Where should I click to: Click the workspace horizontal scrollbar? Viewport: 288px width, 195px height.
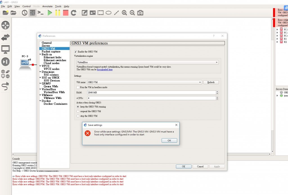(x=141, y=154)
